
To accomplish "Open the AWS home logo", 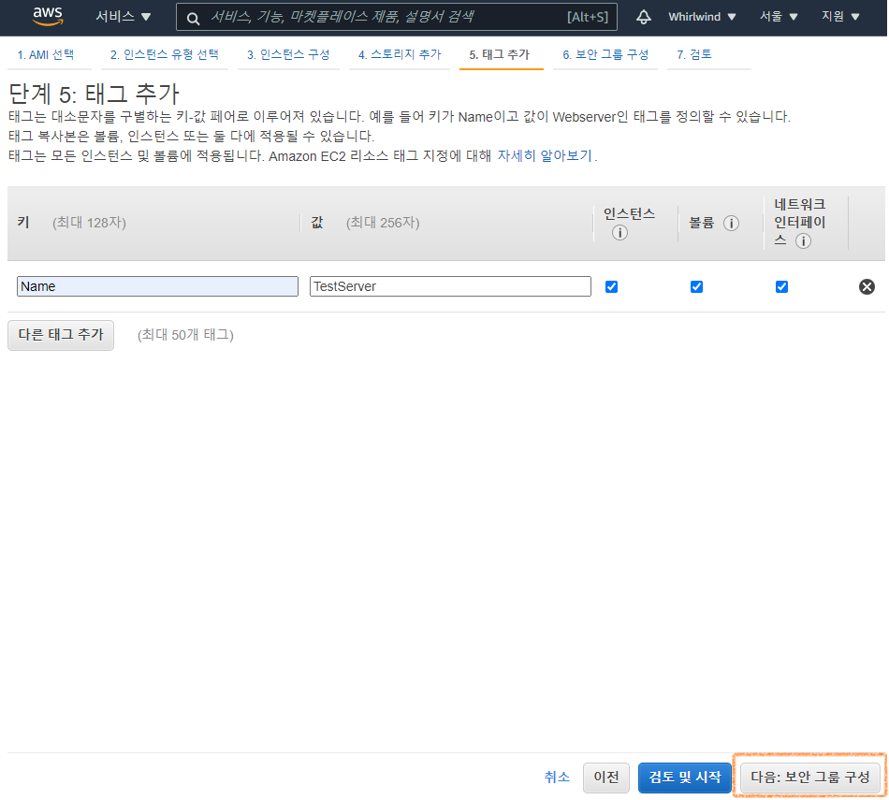I will (48, 17).
